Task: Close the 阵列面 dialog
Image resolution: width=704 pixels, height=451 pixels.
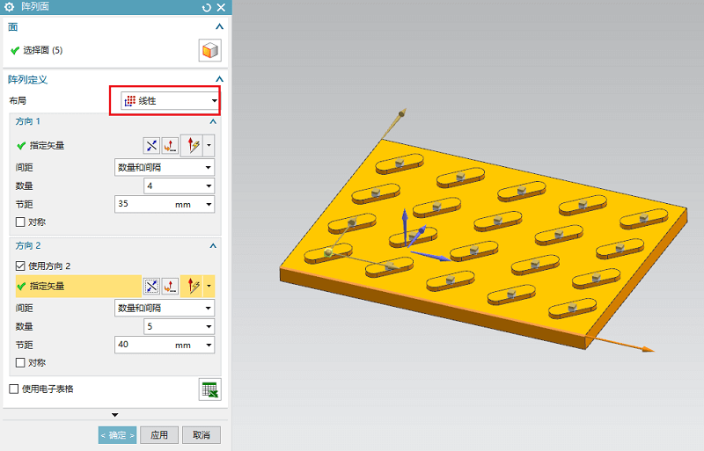Action: 221,7
